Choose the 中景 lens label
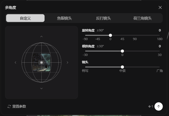This screenshot has width=169, height=116. click(122, 71)
